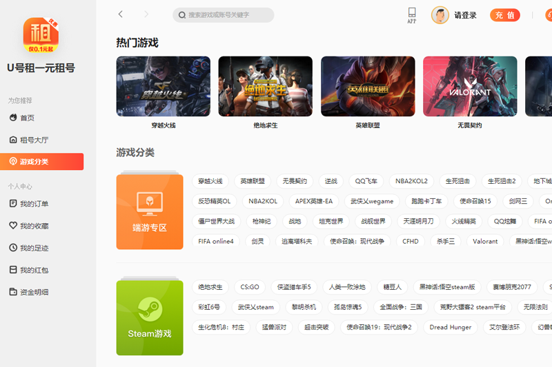Screen dimensions: 552x367
Task: Click the 充值 recharge button
Action: coord(505,15)
